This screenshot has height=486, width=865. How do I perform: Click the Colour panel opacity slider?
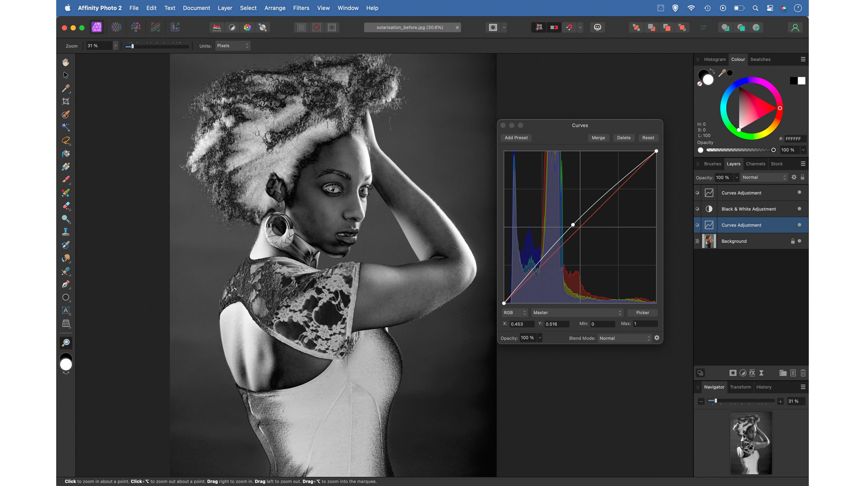pos(740,150)
